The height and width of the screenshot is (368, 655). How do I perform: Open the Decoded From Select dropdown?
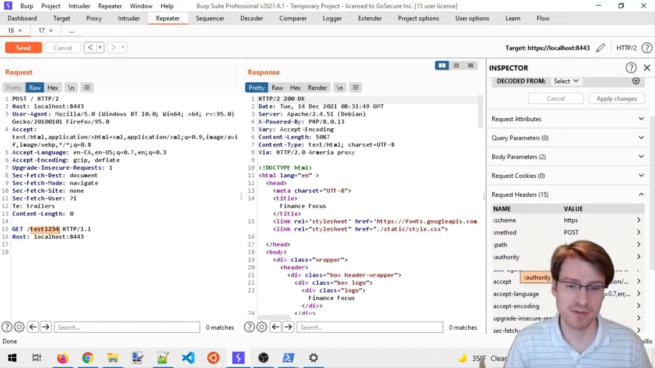point(566,81)
